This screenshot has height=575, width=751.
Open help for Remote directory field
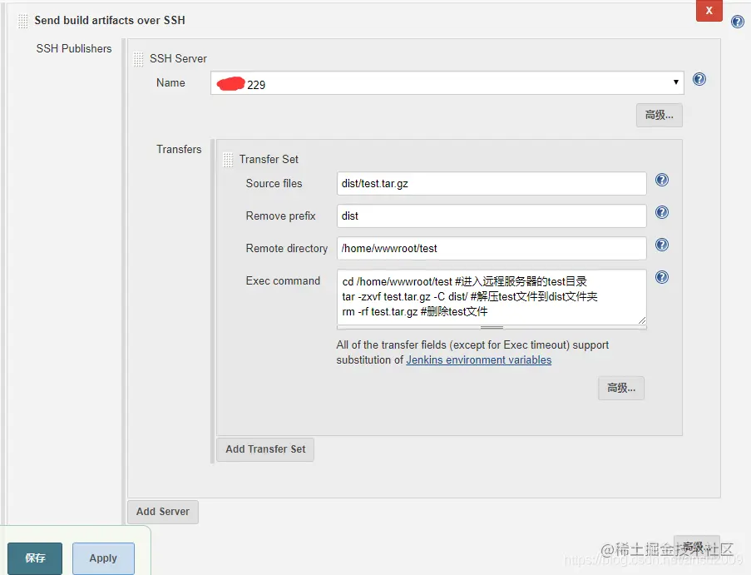[662, 245]
